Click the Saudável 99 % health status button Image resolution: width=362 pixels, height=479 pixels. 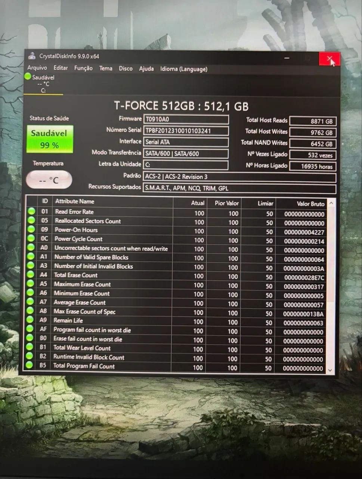point(50,139)
